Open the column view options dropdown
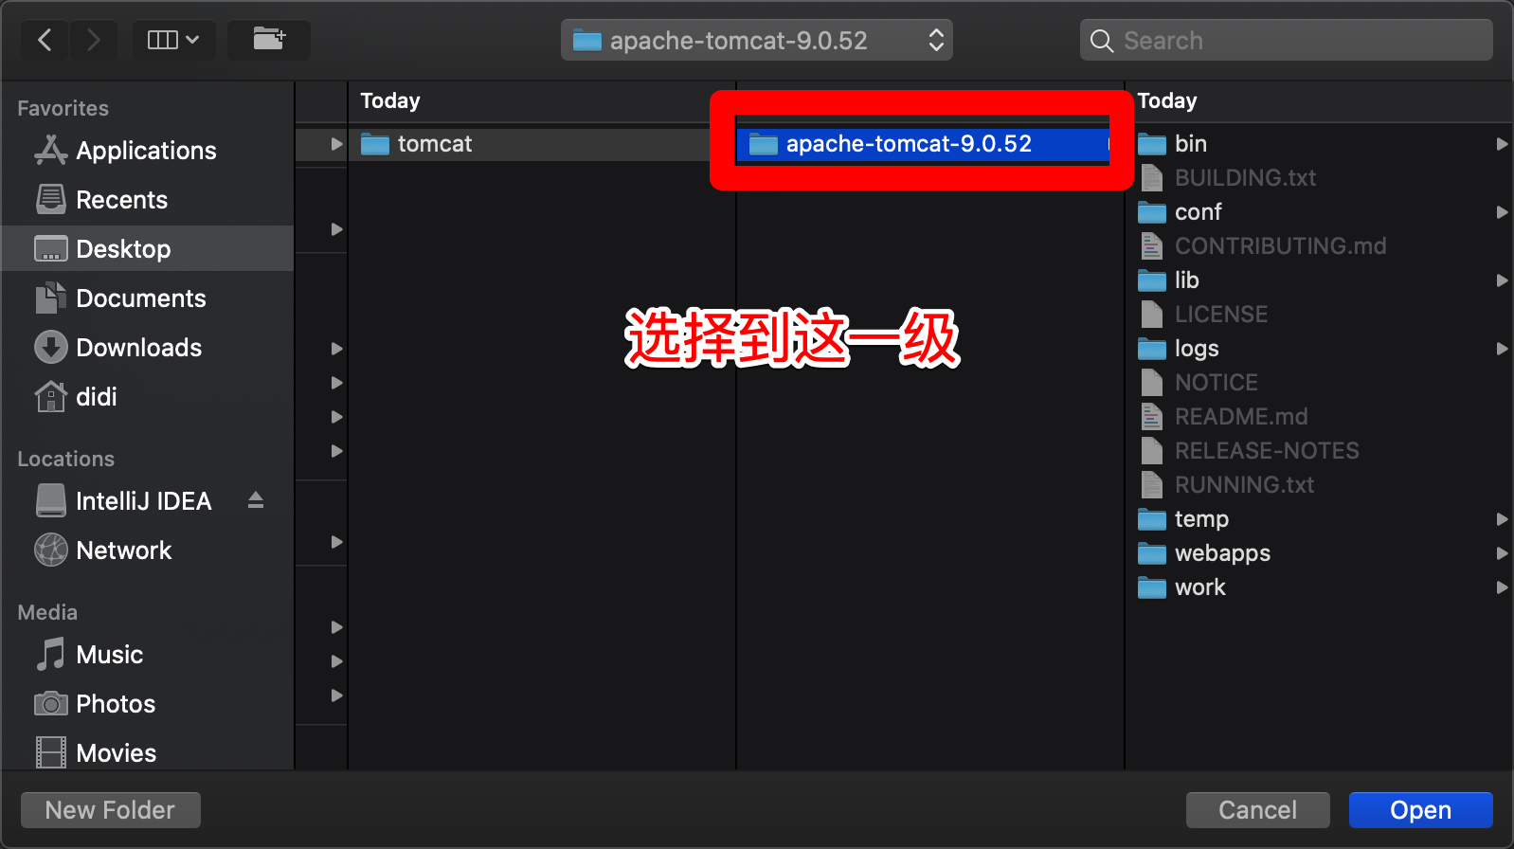Screen dimensions: 1514x849 click(x=174, y=40)
